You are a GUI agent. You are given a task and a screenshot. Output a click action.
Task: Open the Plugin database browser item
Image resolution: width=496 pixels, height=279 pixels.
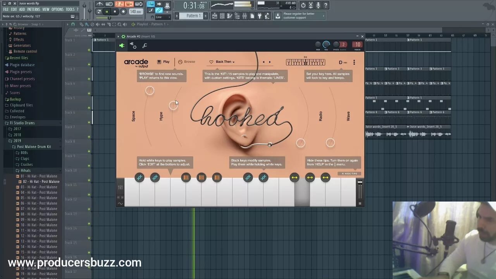(x=22, y=65)
